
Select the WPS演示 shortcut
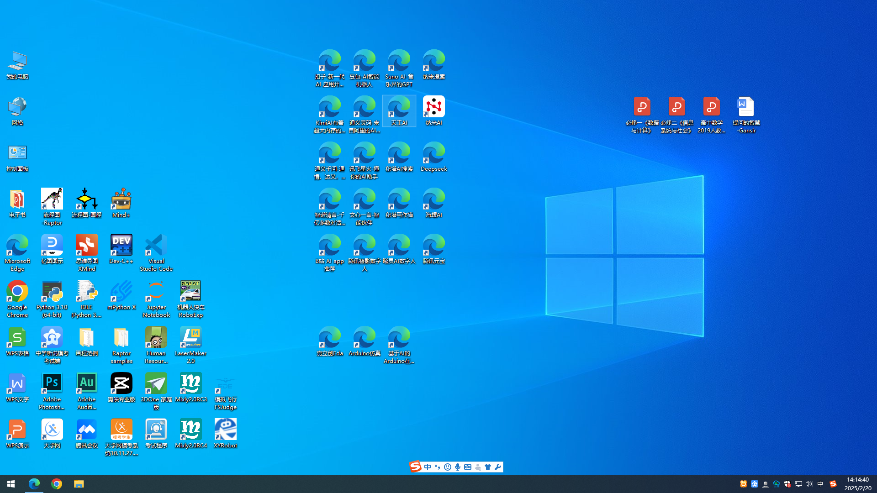coord(17,435)
